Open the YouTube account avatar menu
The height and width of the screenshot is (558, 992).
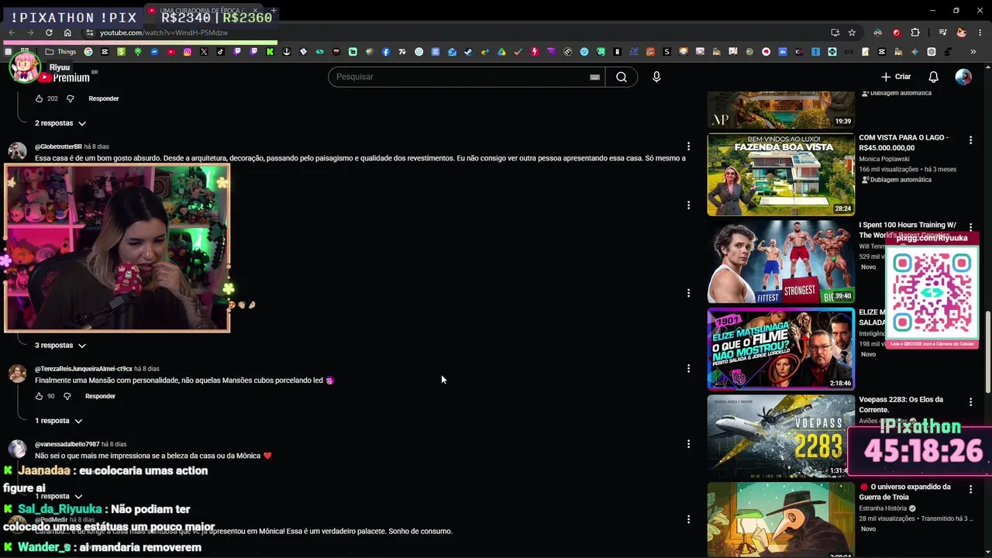click(963, 77)
